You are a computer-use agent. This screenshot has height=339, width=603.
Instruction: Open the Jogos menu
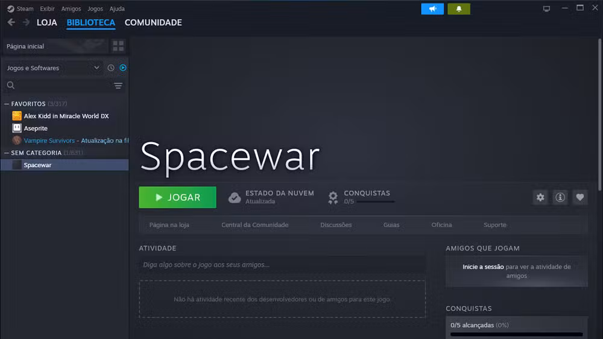pyautogui.click(x=95, y=8)
